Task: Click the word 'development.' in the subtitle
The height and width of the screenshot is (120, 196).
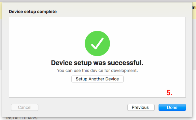Action: pyautogui.click(x=124, y=70)
